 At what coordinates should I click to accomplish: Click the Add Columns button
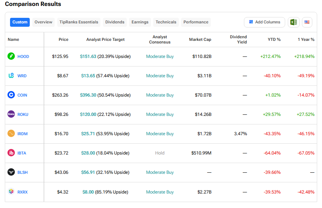point(264,22)
